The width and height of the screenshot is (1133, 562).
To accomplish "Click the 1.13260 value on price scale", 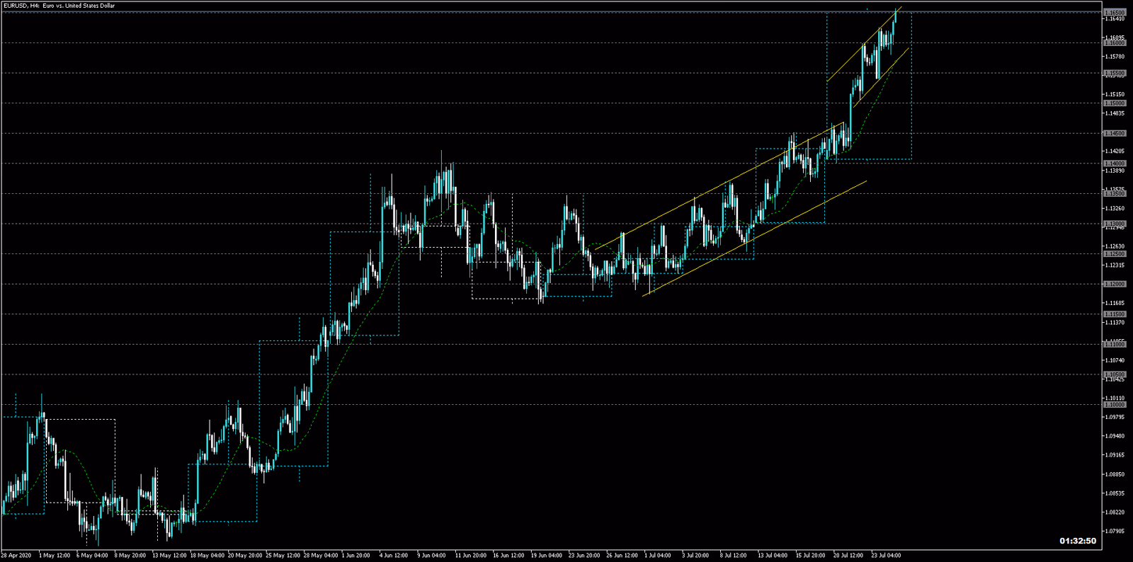I will pyautogui.click(x=1115, y=209).
